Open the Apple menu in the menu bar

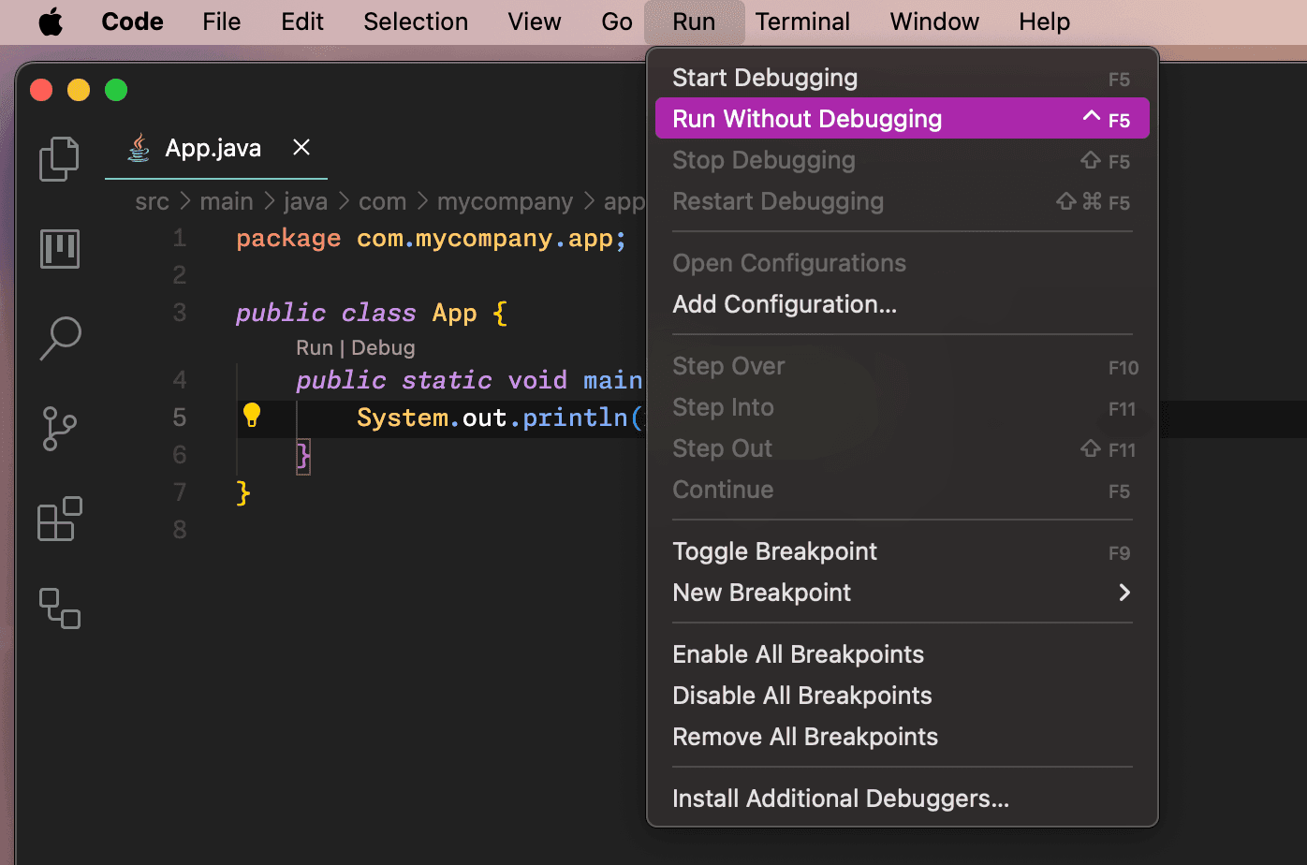point(51,22)
